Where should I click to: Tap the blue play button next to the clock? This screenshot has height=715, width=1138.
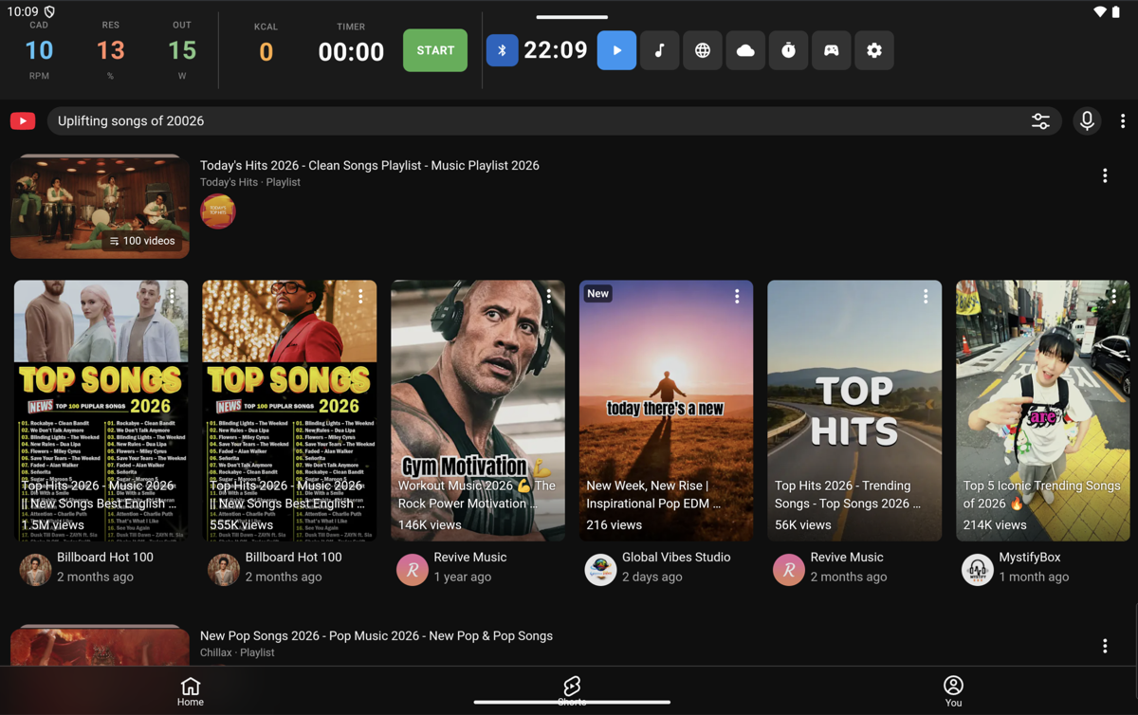click(616, 50)
